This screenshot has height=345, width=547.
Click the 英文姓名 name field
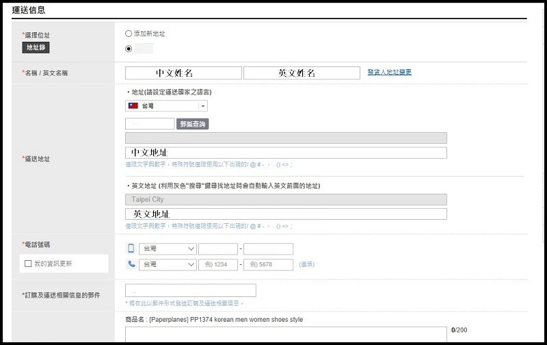click(x=302, y=73)
